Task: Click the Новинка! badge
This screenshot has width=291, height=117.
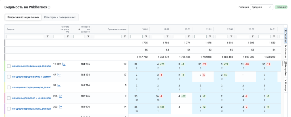Action: coord(281,7)
